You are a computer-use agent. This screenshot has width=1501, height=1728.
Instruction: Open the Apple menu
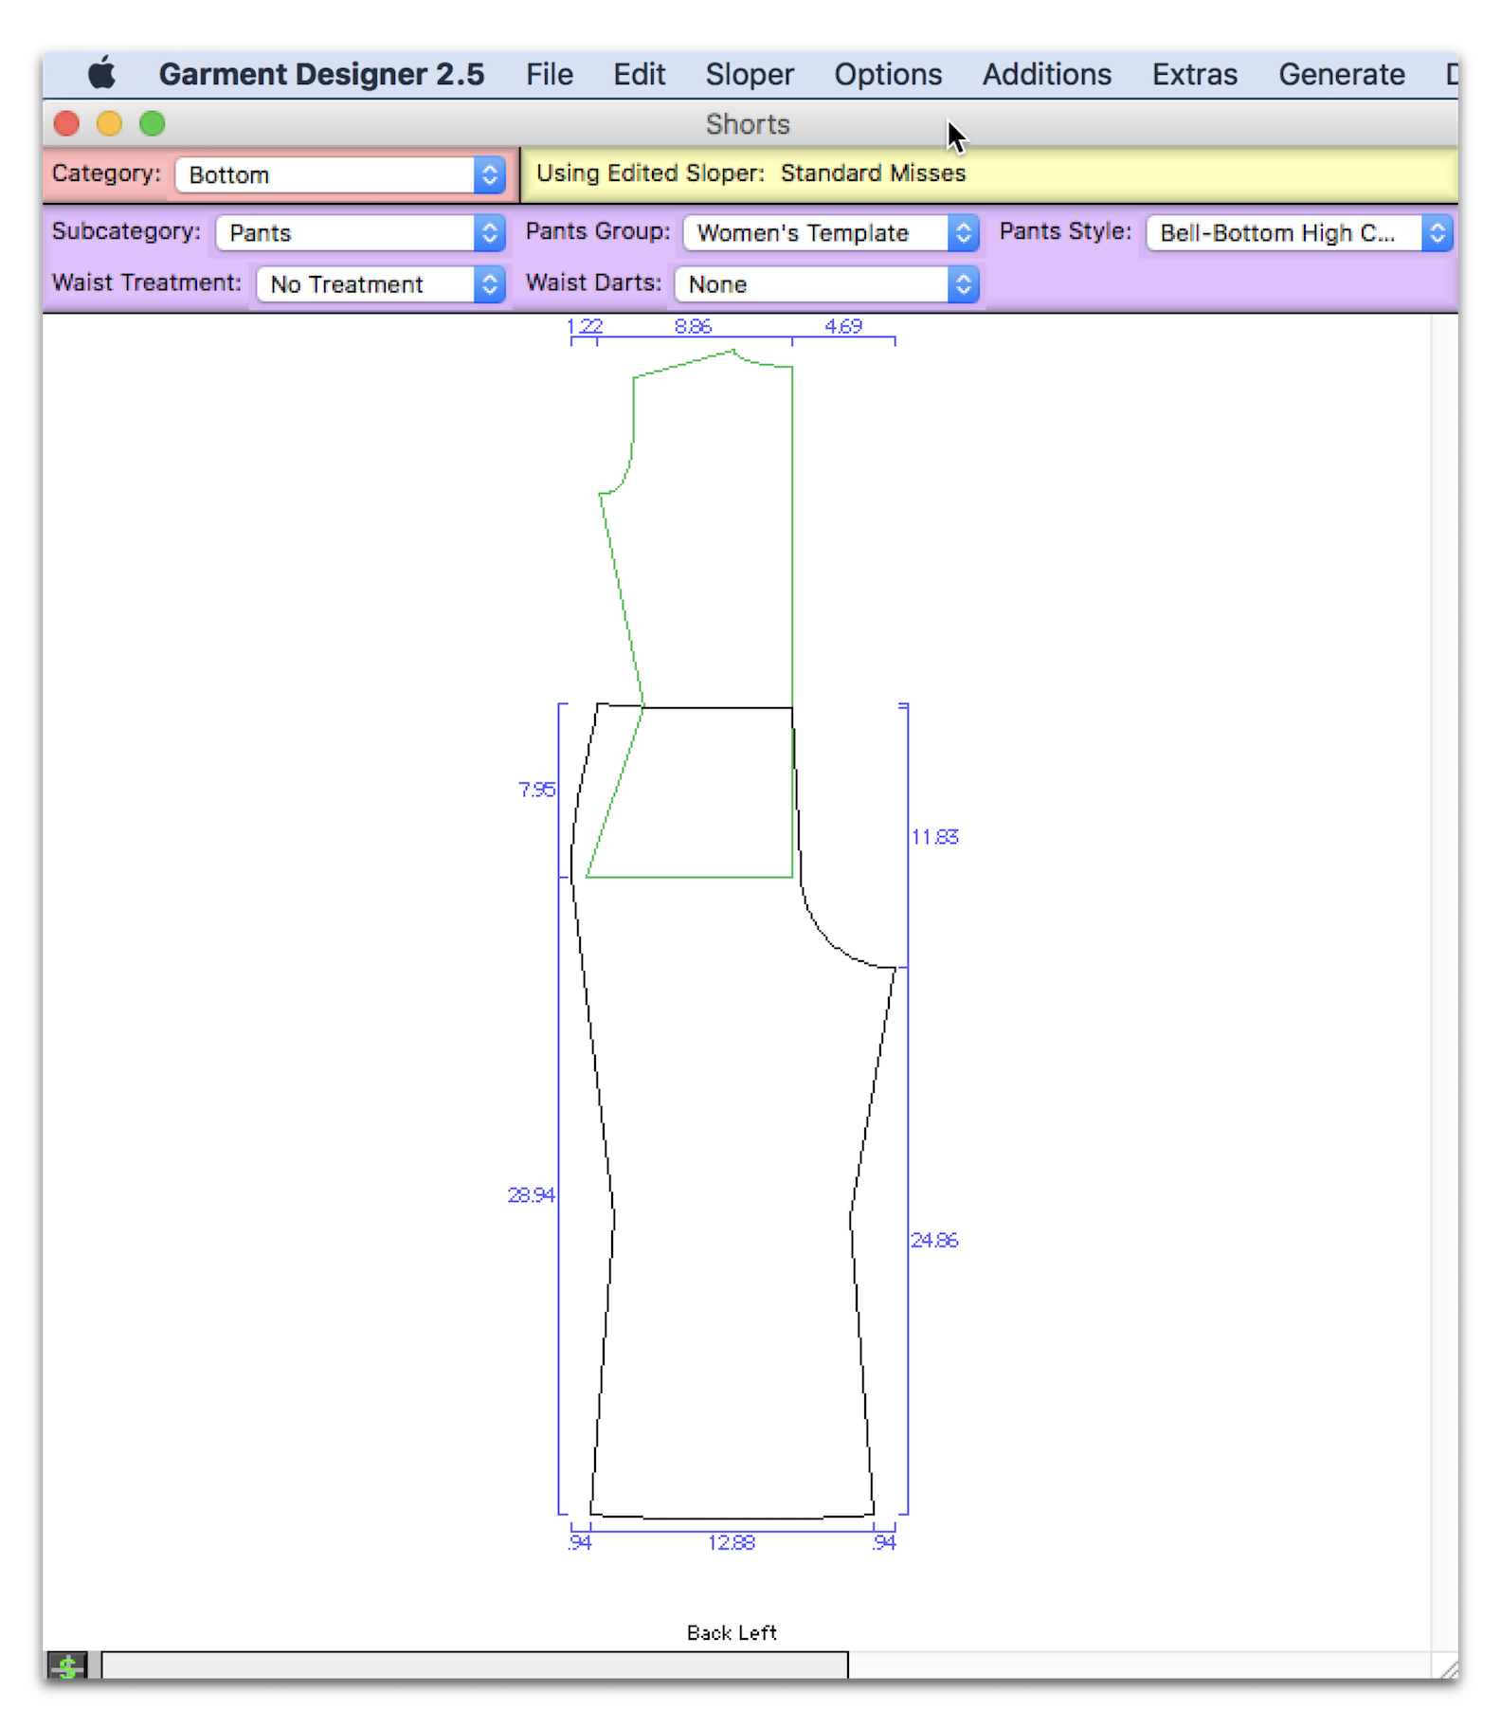click(x=101, y=74)
